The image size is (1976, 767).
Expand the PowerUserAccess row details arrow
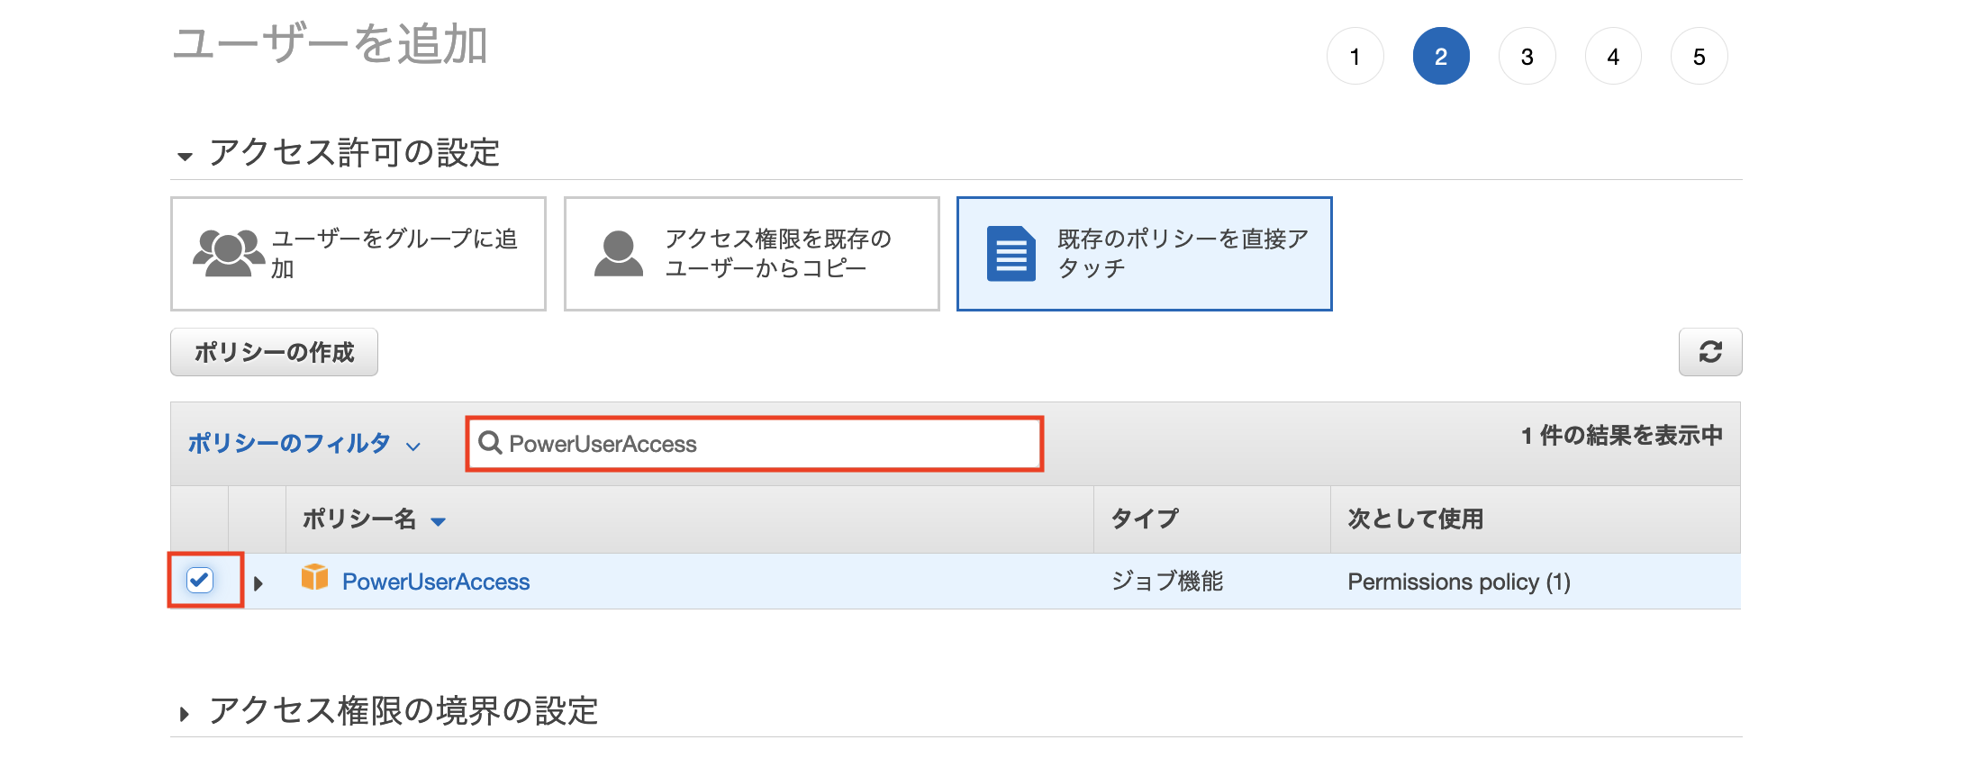(x=258, y=582)
